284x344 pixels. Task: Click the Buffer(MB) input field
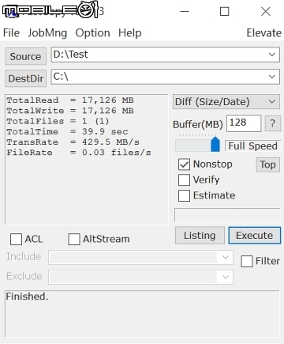[x=244, y=123]
